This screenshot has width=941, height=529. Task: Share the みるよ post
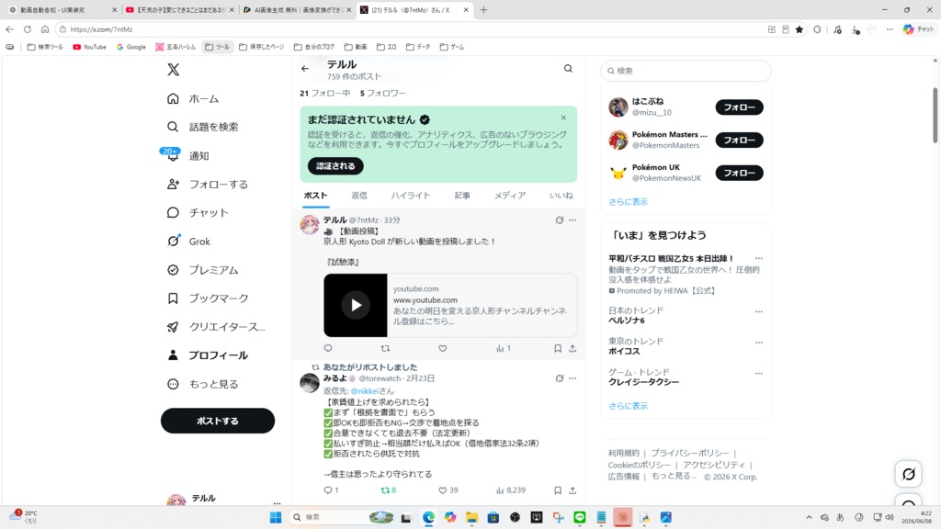point(573,490)
